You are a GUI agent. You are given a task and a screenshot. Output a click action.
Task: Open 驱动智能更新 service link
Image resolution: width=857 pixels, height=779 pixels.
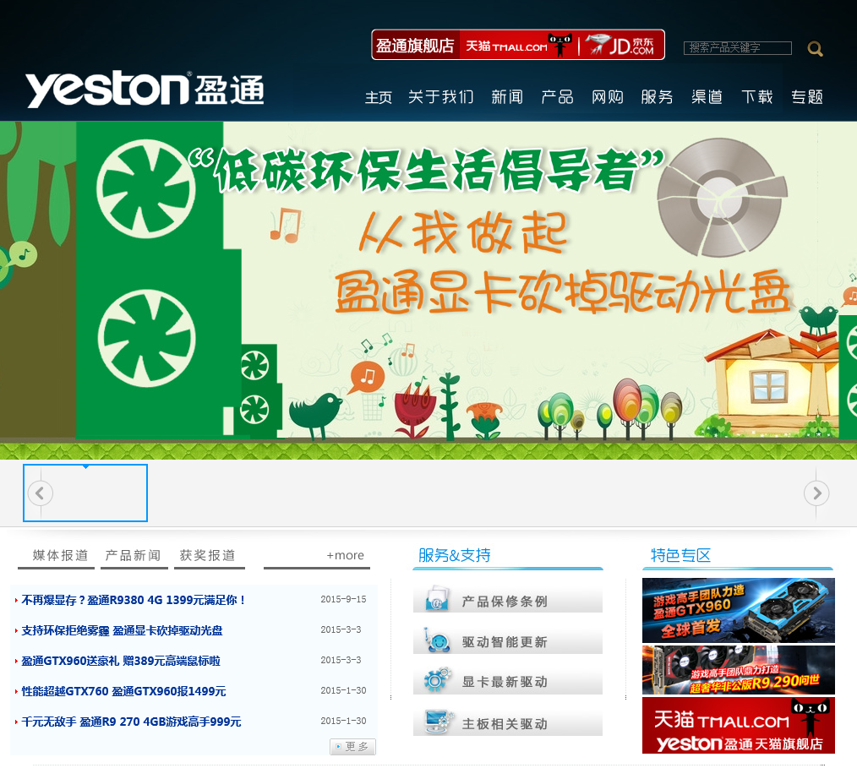[x=508, y=641]
